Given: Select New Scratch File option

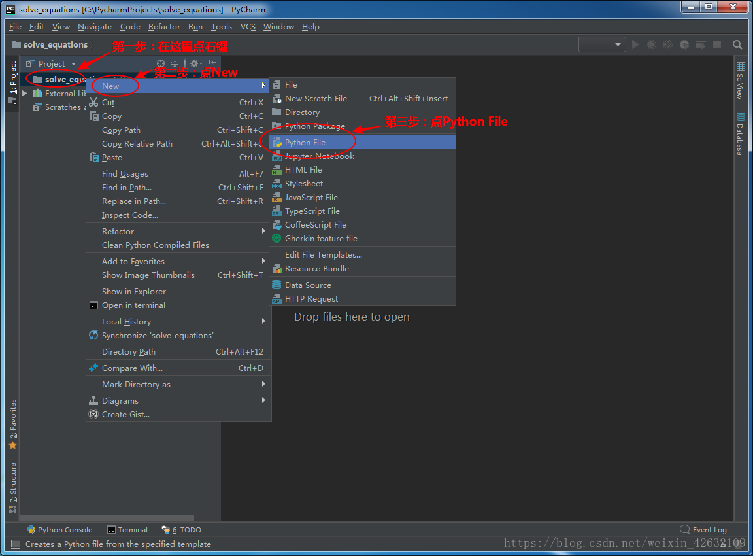Looking at the screenshot, I should coord(363,99).
